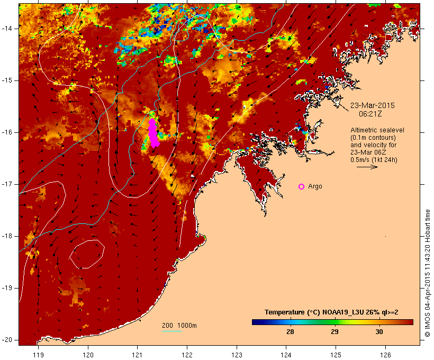Click the latitude label -20
434x360 pixels.
(x=7, y=340)
